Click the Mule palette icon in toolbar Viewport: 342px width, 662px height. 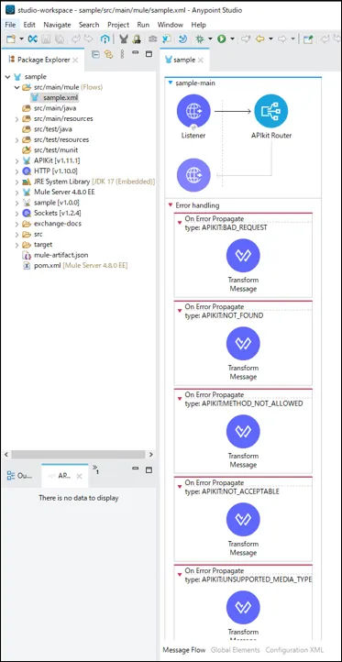point(123,39)
